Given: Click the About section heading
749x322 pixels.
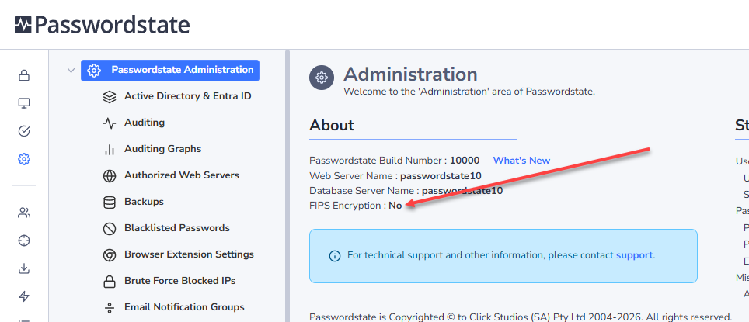Looking at the screenshot, I should click(332, 125).
